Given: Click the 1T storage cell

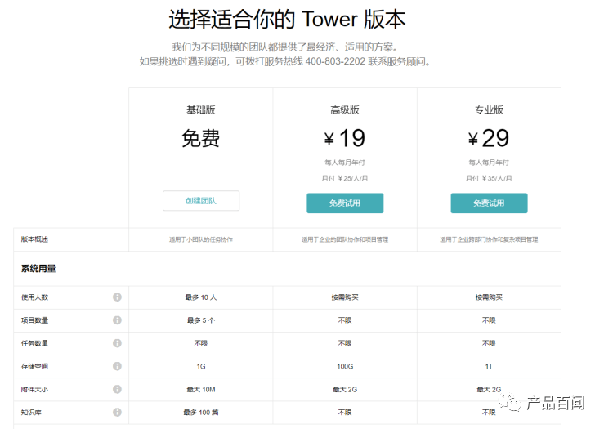Looking at the screenshot, I should click(x=490, y=366).
